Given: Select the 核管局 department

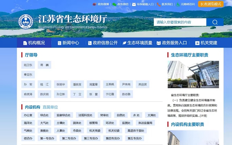Looking at the screenshot, I should pos(94,123).
